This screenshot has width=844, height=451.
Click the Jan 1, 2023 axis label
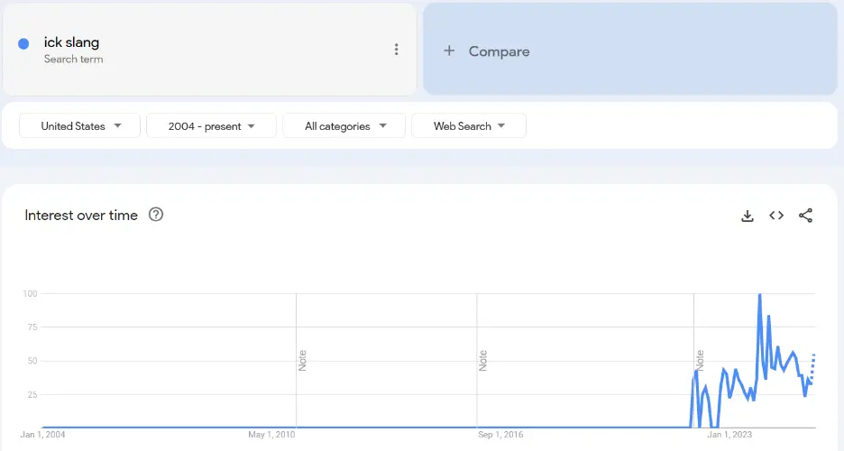point(729,435)
